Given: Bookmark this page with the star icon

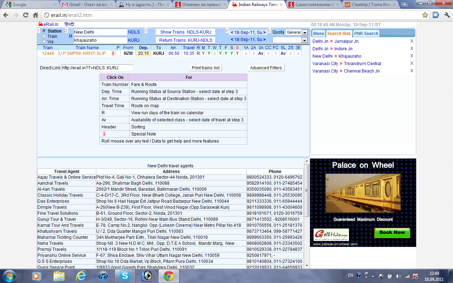Looking at the screenshot, I should coord(425,15).
